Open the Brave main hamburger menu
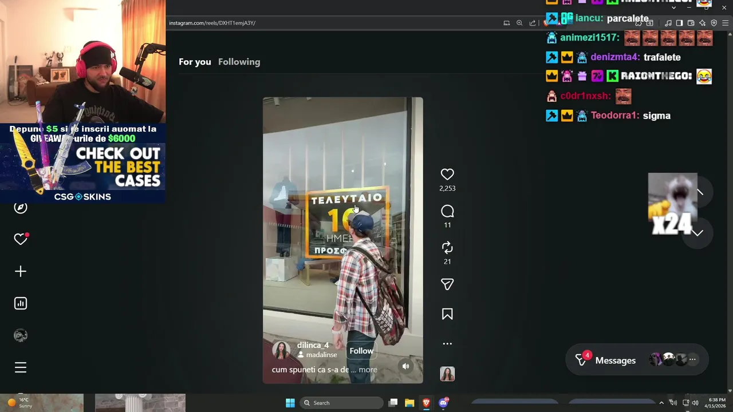 click(726, 23)
